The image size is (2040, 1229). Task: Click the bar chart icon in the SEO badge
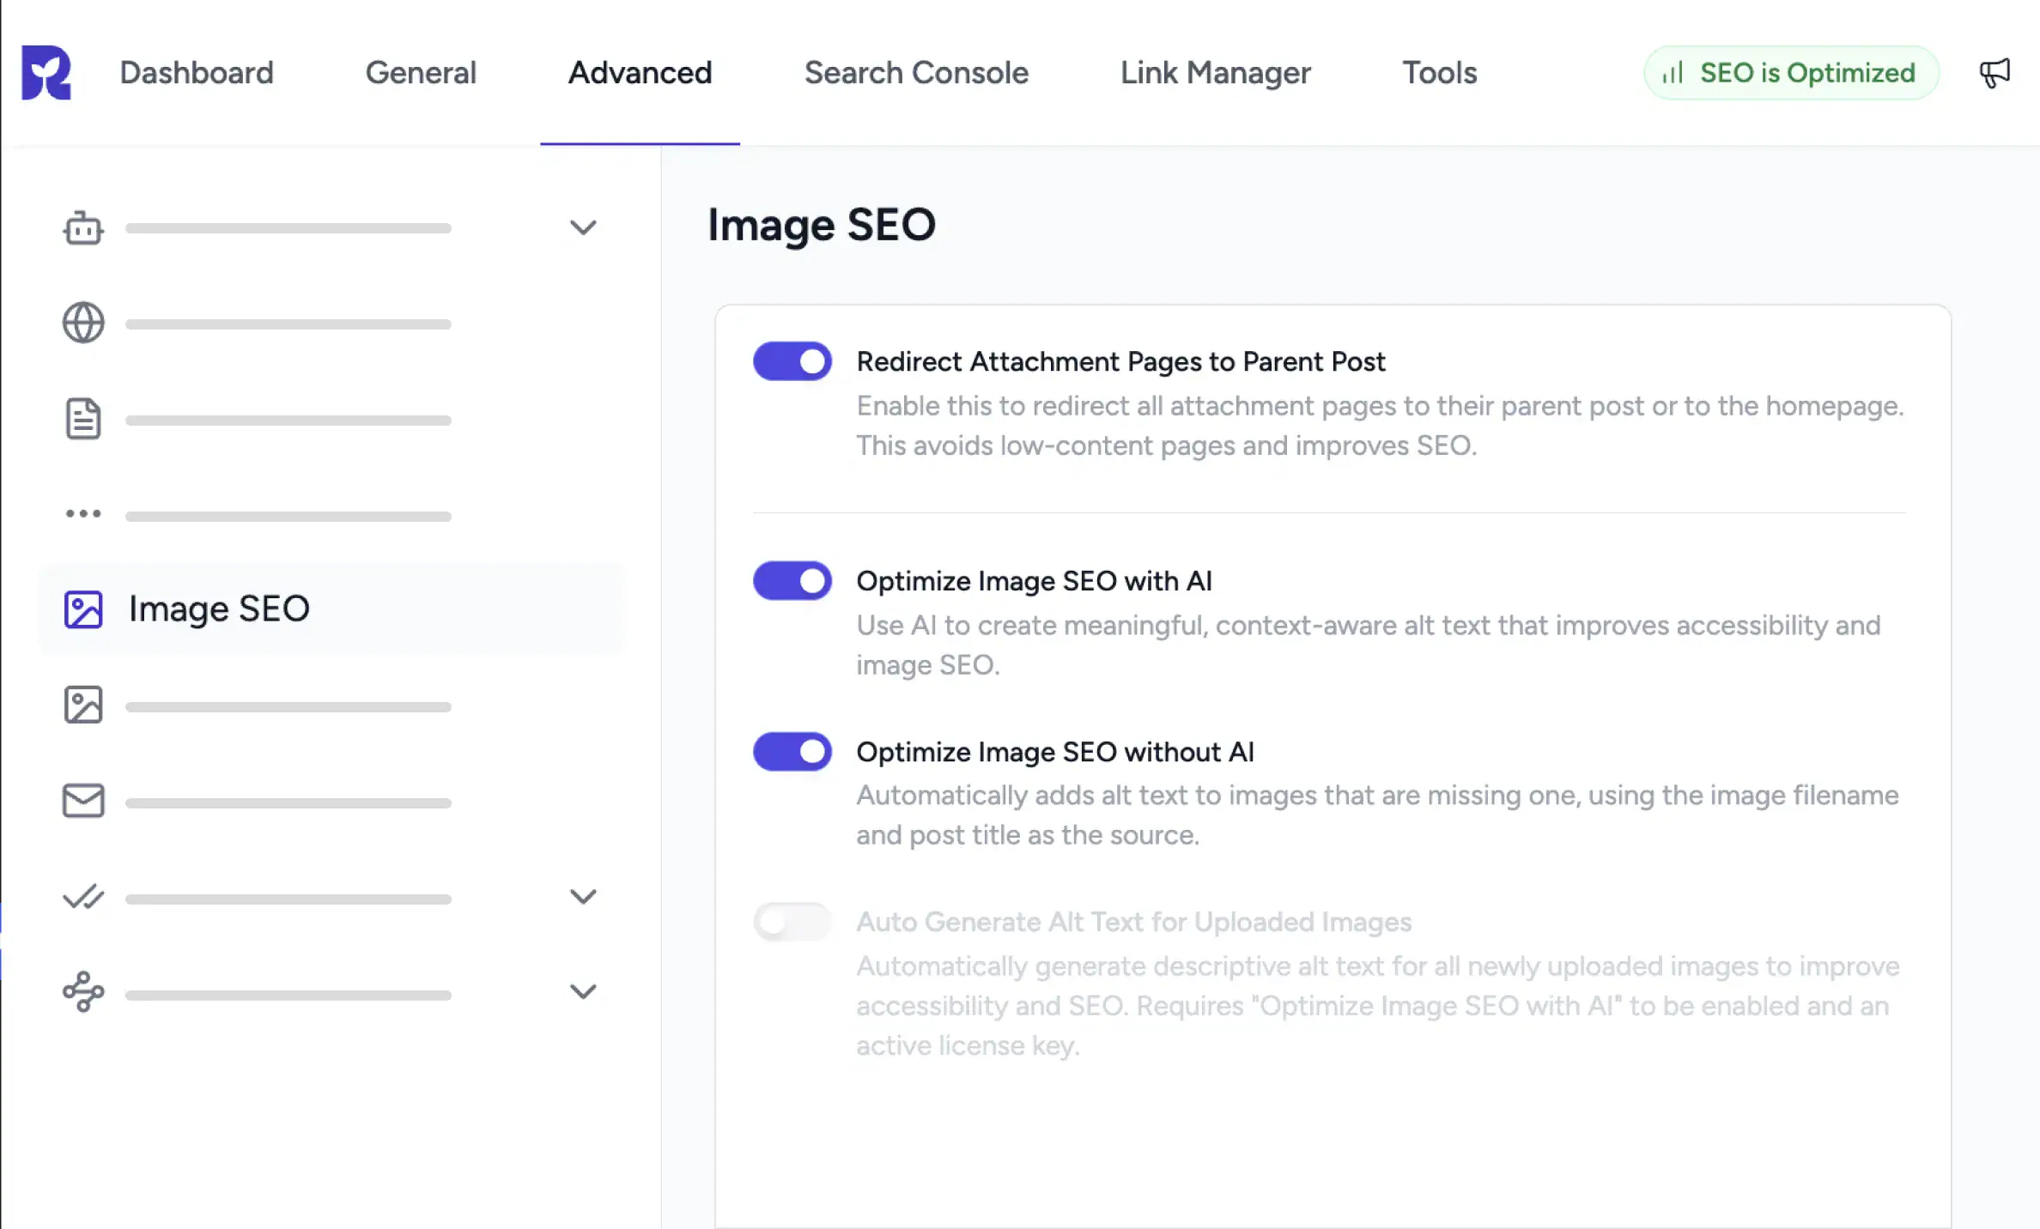1673,73
